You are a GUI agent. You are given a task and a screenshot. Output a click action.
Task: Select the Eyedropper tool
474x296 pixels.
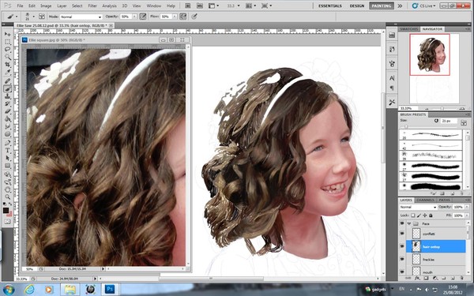point(7,73)
